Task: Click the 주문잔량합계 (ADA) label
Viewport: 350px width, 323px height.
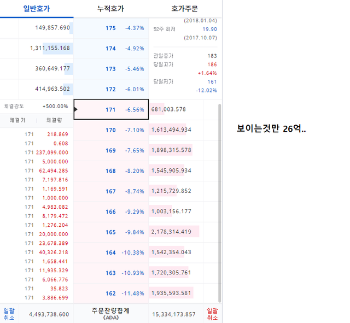Action: pos(110,314)
